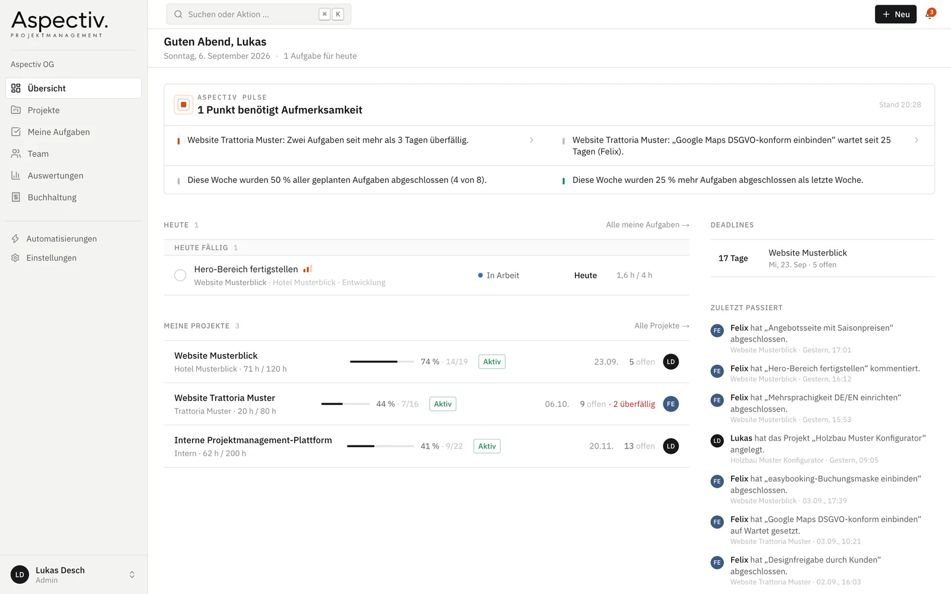This screenshot has height=594, width=951.
Task: Expand overdue Trattoria tasks pulse chevron
Action: 531,140
